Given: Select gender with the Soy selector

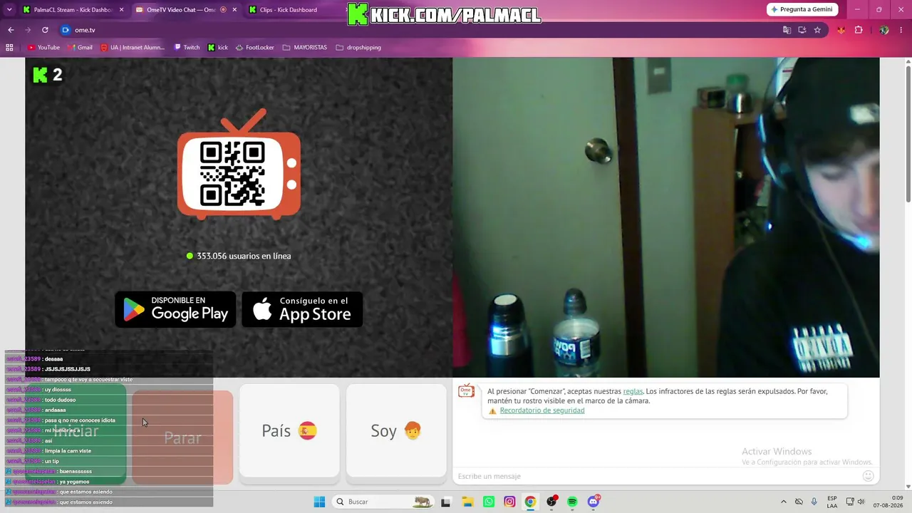Looking at the screenshot, I should 396,431.
